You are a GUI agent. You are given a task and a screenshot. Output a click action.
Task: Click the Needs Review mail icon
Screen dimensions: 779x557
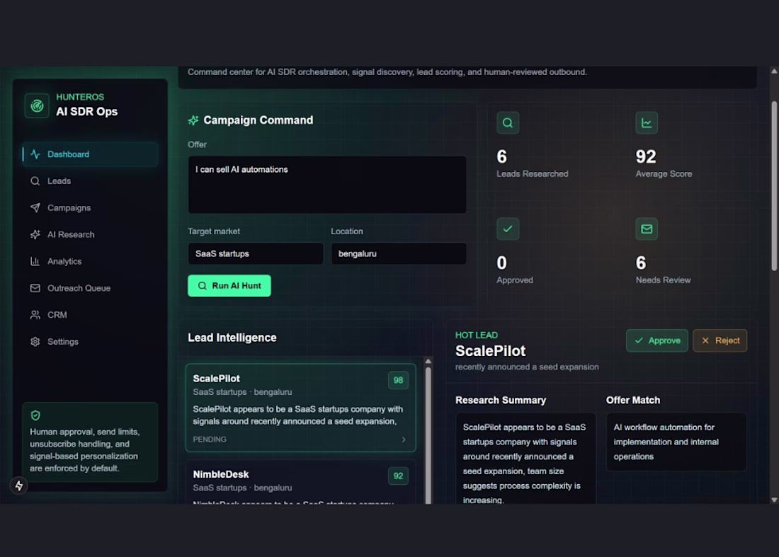(x=647, y=229)
